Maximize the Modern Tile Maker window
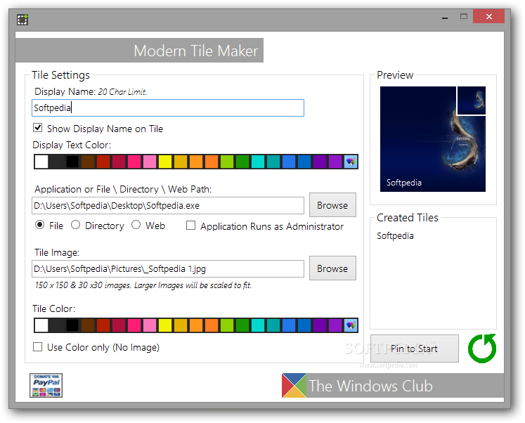 coord(463,16)
